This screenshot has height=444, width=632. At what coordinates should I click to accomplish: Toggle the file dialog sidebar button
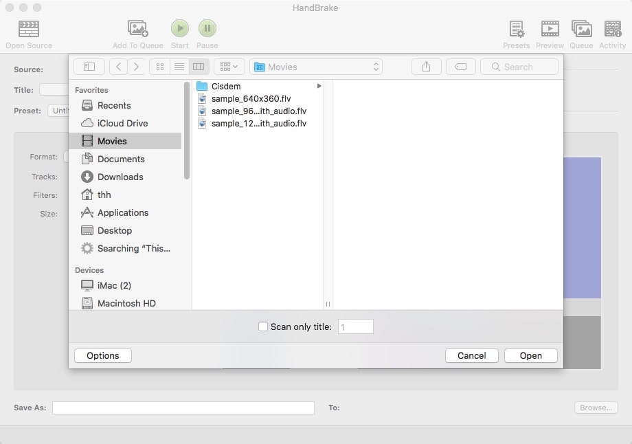coord(89,67)
